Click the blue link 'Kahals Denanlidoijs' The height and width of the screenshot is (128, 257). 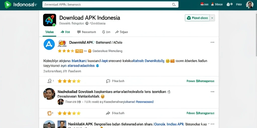coord(149,61)
